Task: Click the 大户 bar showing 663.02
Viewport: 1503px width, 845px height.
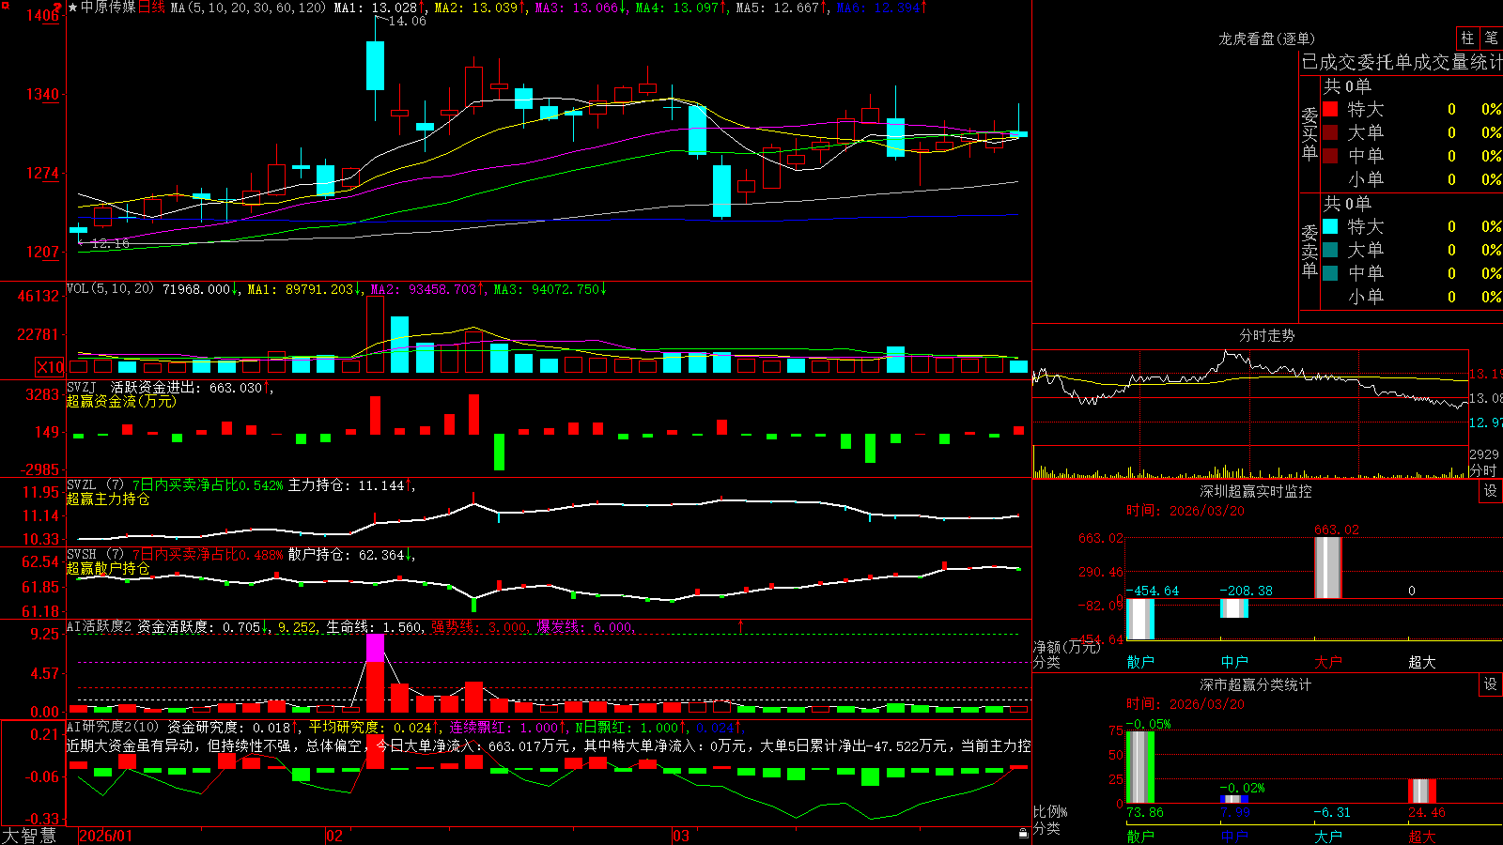Action: (1328, 567)
